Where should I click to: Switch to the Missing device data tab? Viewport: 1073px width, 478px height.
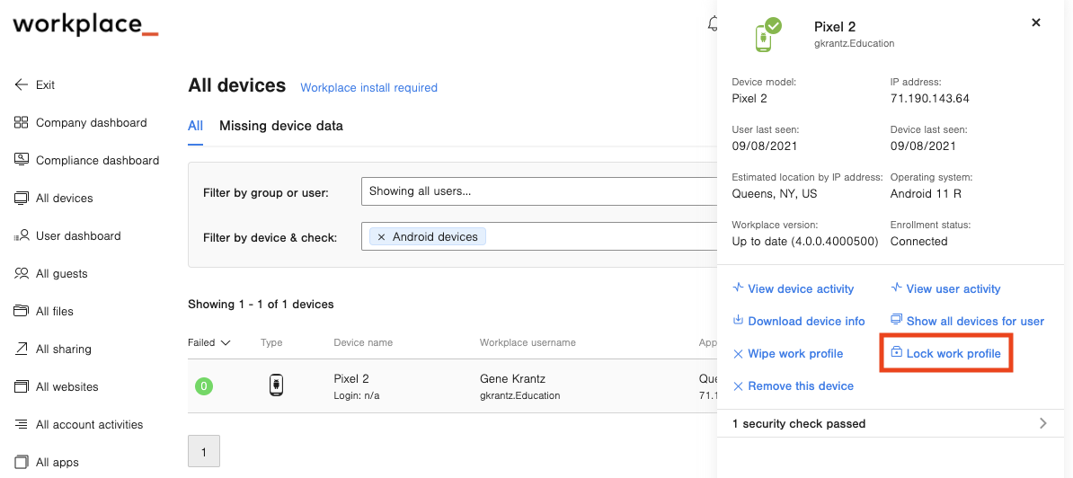(x=281, y=126)
